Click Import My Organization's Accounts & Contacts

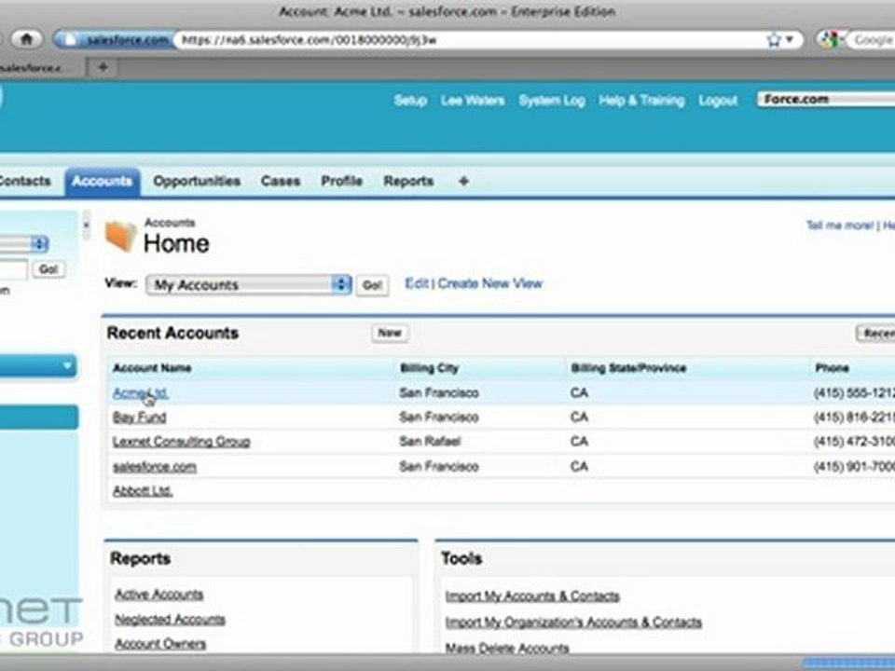pos(573,622)
